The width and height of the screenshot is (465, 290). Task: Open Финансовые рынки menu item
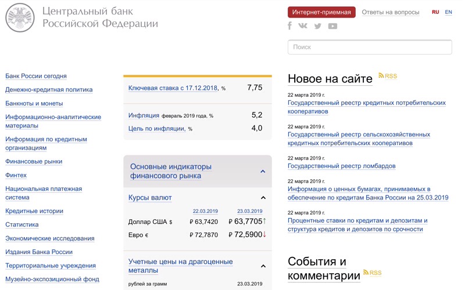(x=34, y=161)
